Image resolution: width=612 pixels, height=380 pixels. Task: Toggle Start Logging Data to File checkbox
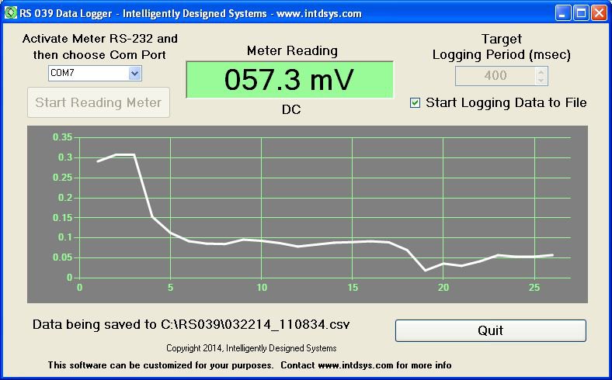[415, 103]
